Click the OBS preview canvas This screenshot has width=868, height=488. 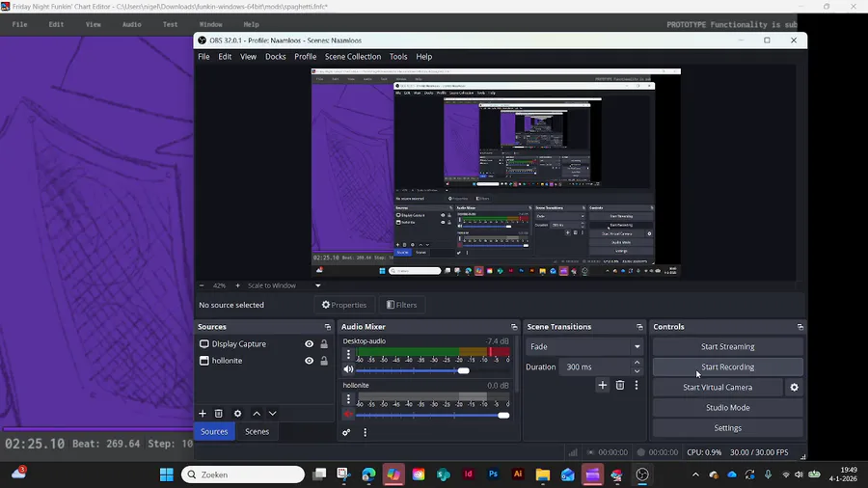(496, 173)
